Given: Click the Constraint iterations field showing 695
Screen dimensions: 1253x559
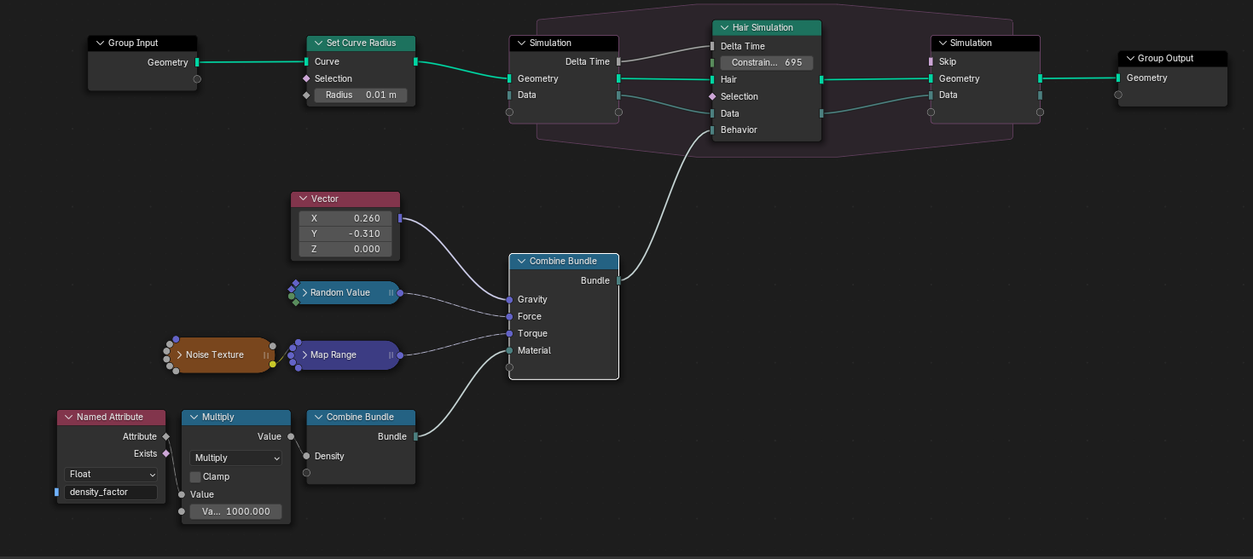Looking at the screenshot, I should [x=766, y=62].
